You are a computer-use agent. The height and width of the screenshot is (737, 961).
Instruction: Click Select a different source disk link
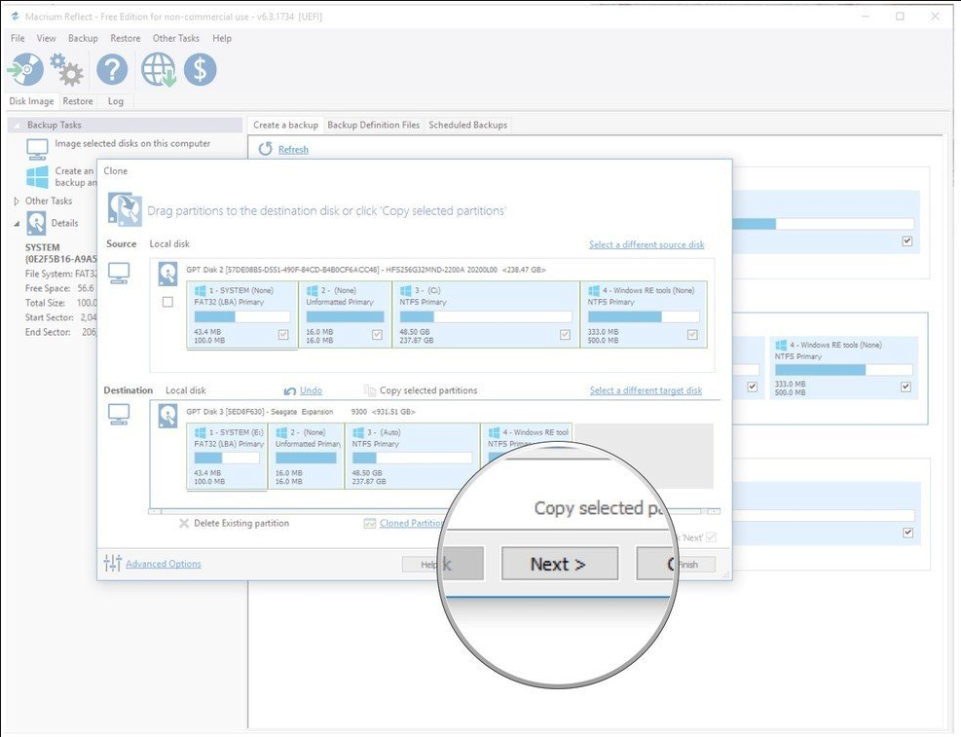[647, 244]
